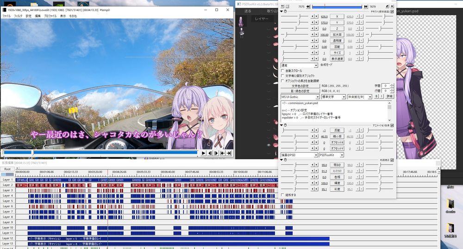Screen dimensions: 463x249
Task: Open the 標準文字 text style dropdown
Action: [333, 97]
